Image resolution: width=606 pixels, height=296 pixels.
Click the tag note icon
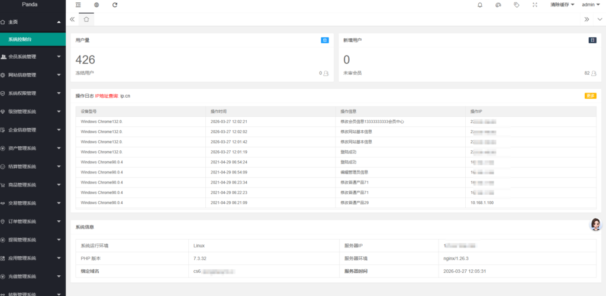pos(517,5)
